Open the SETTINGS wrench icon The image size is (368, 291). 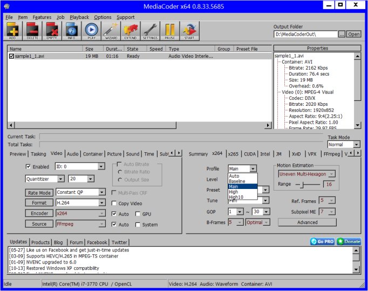(150, 31)
